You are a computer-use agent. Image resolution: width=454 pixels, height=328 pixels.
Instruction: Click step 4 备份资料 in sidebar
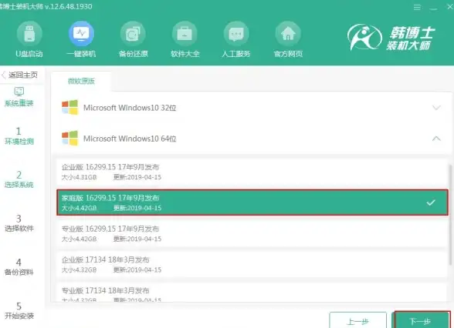[x=19, y=266]
